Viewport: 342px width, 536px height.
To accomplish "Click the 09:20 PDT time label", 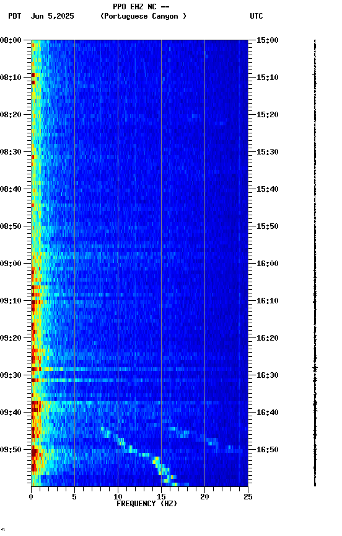I will [11, 338].
